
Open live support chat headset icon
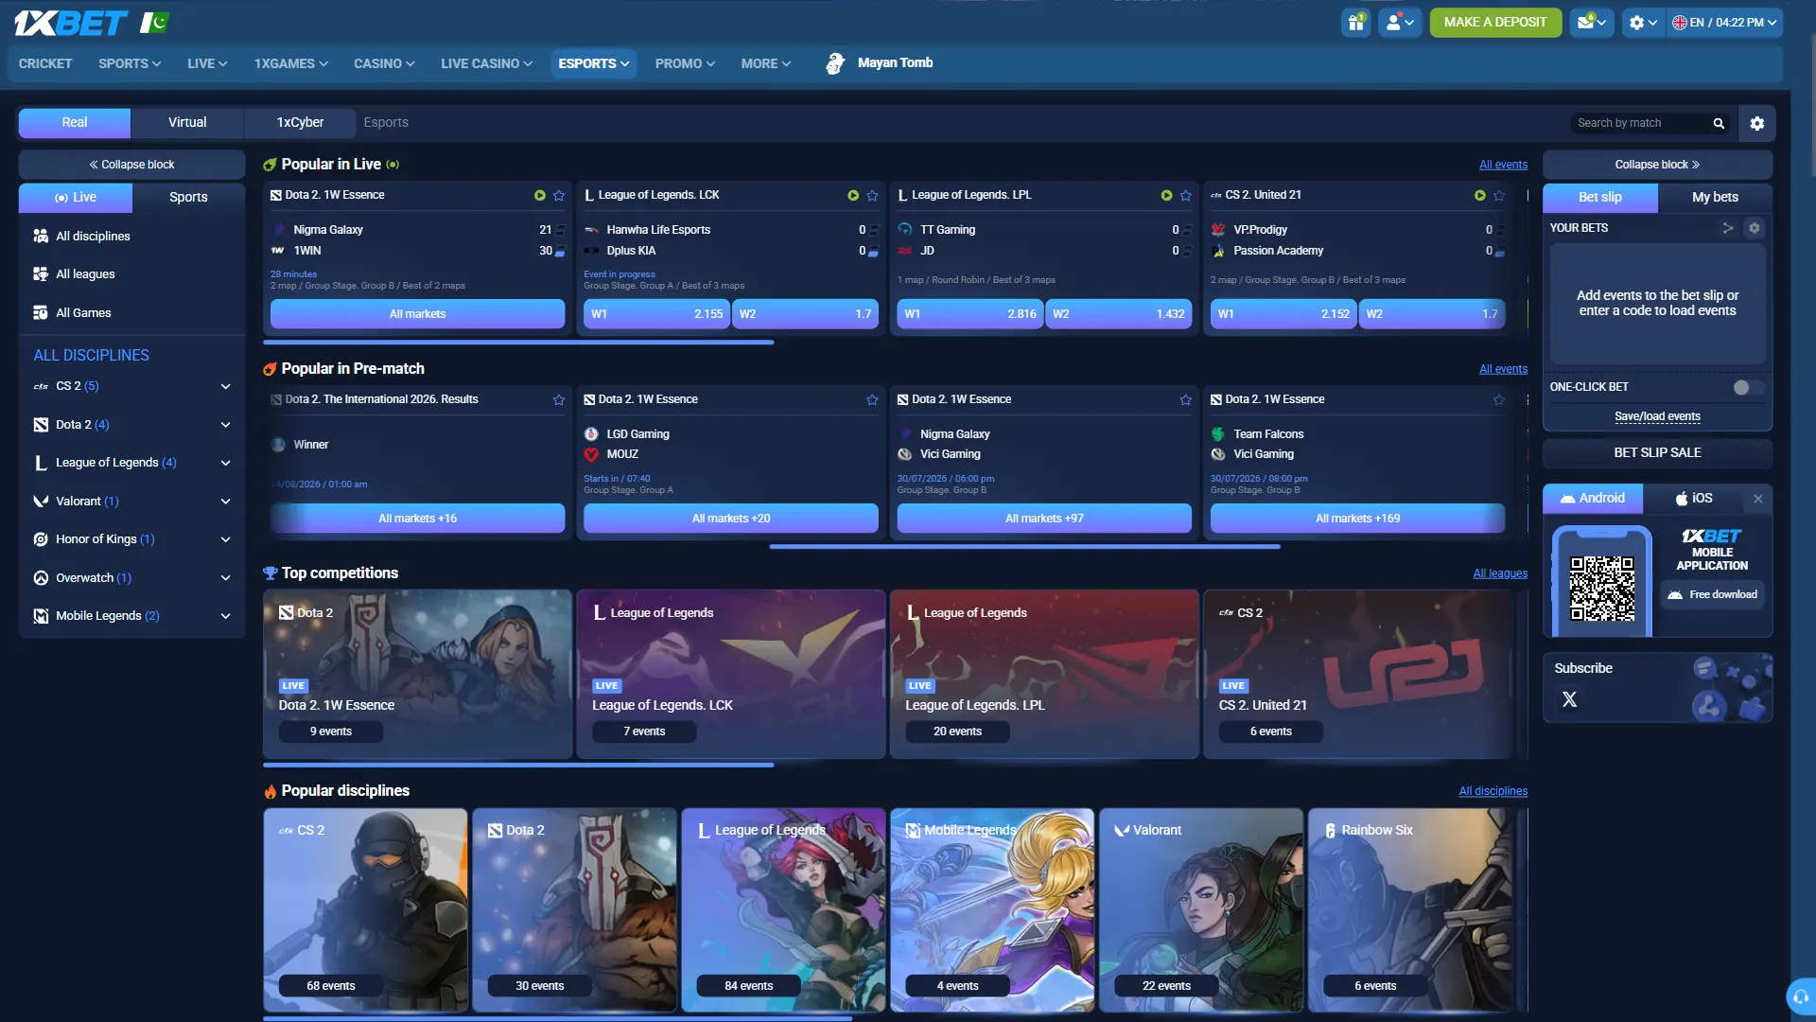(1800, 996)
